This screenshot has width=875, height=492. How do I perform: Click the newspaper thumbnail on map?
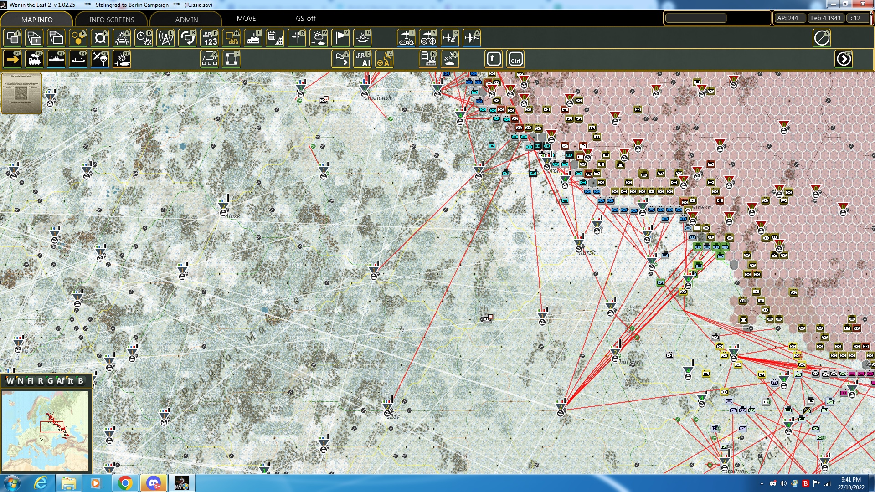(21, 93)
